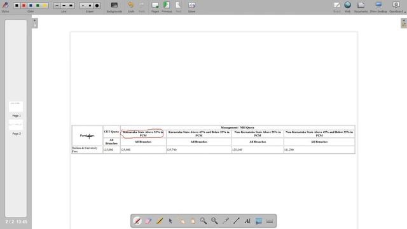Viewport: 407px width, 229px height.
Task: Undo the last action
Action: [131, 7]
